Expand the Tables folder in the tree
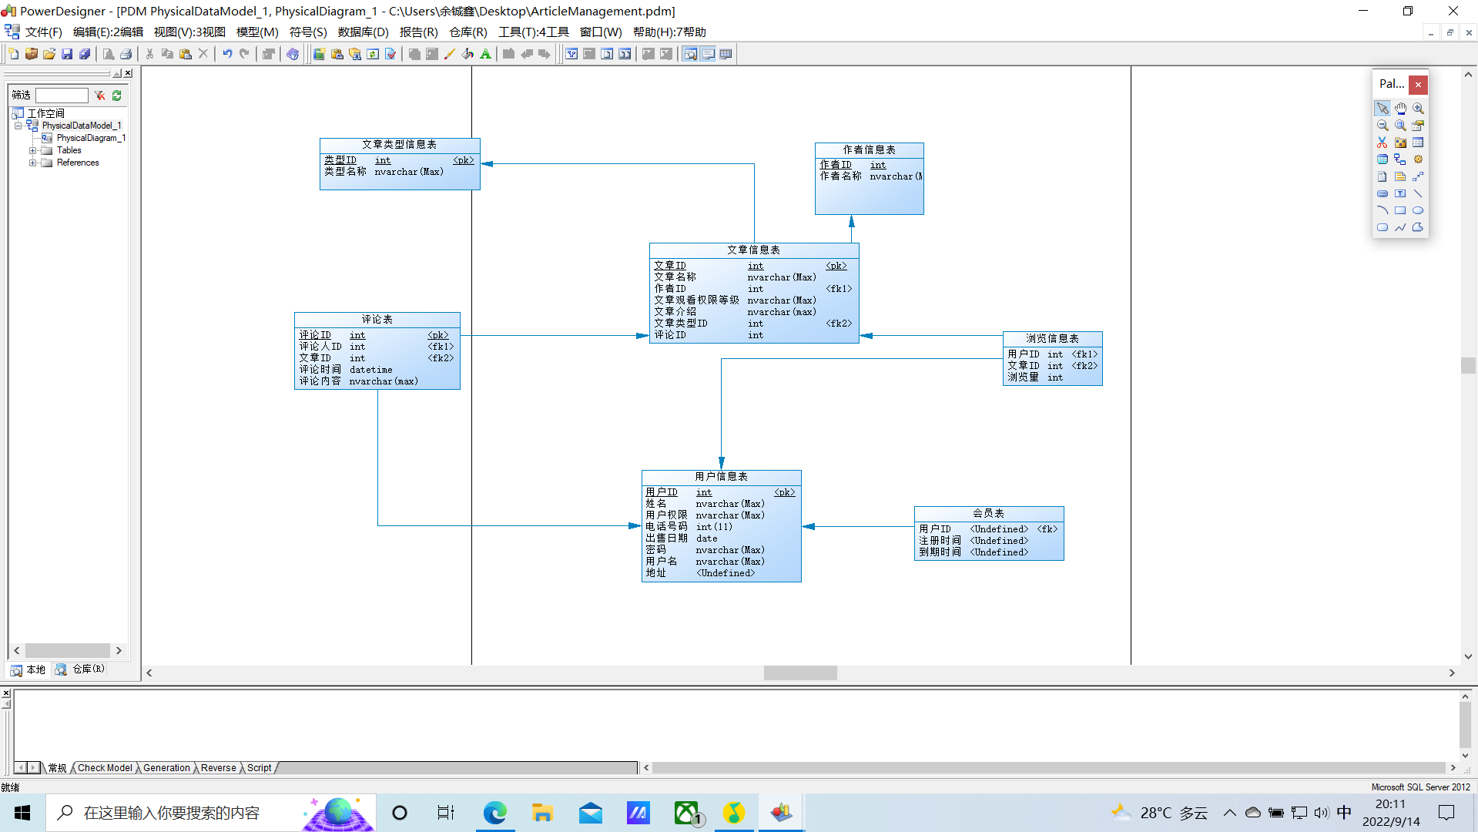Image resolution: width=1478 pixels, height=832 pixels. (x=32, y=151)
